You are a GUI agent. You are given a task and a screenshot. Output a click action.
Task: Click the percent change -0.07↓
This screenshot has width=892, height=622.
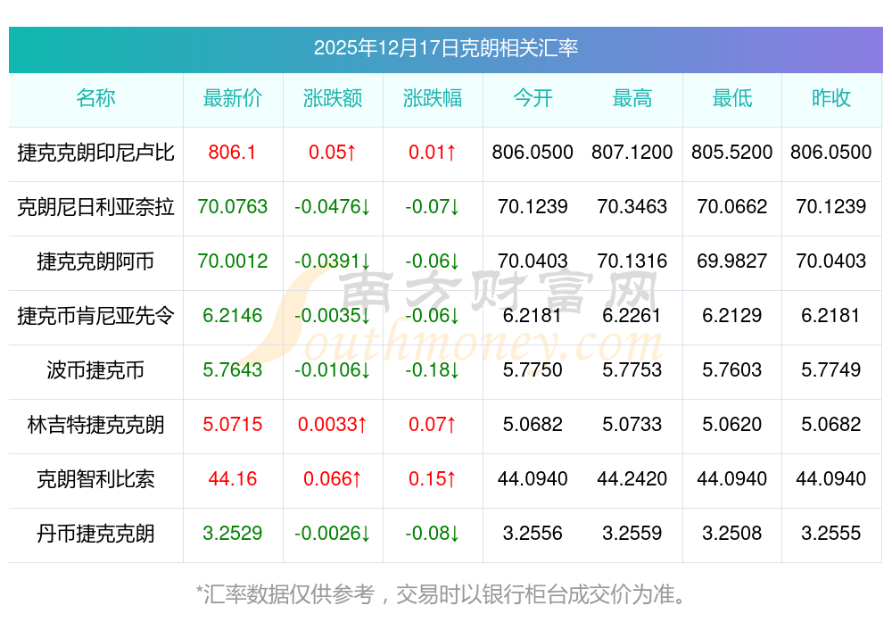433,206
